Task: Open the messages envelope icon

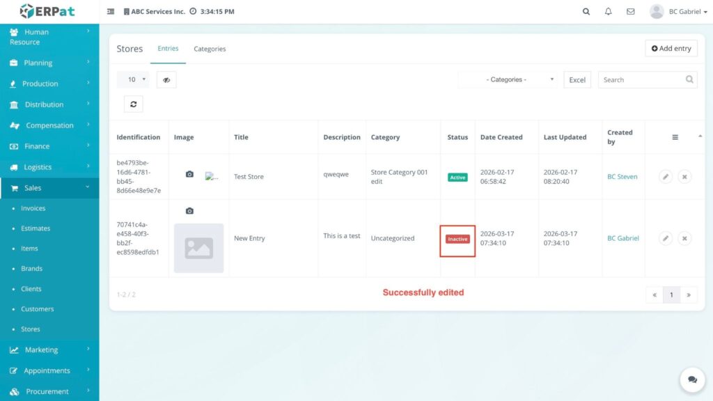Action: pyautogui.click(x=630, y=12)
